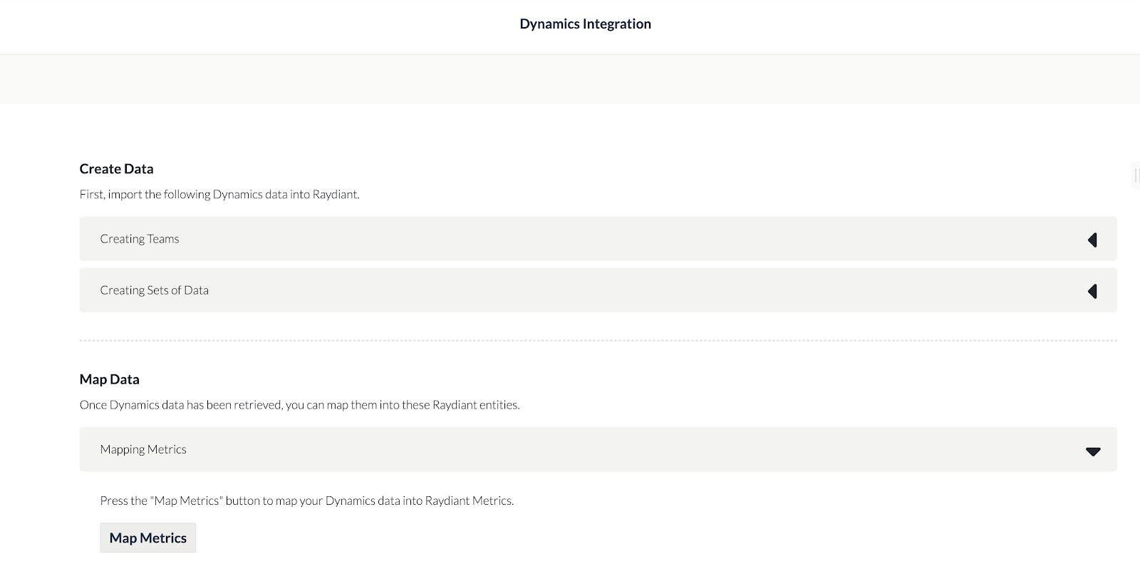
Task: Click the "Map Data" heading
Action: (110, 379)
